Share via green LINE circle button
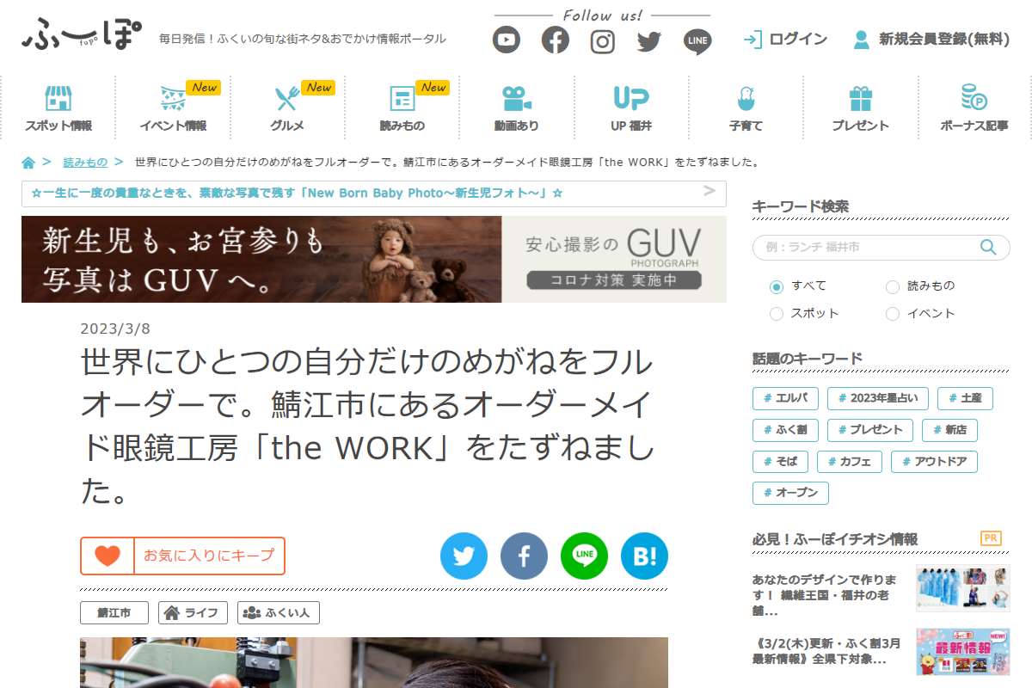The width and height of the screenshot is (1032, 688). pos(584,556)
